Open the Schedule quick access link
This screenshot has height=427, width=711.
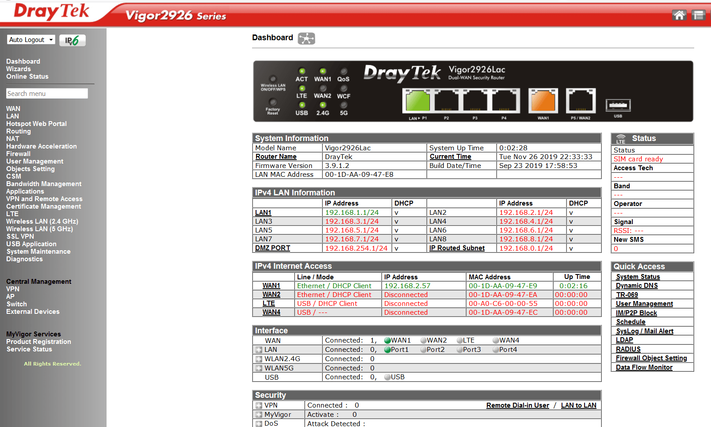[x=631, y=322]
